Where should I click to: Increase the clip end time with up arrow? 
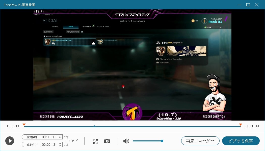coord(60,143)
